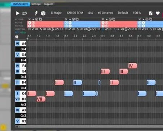
Task: Open bar 2 variation lines menu icon
Action: point(66,29)
